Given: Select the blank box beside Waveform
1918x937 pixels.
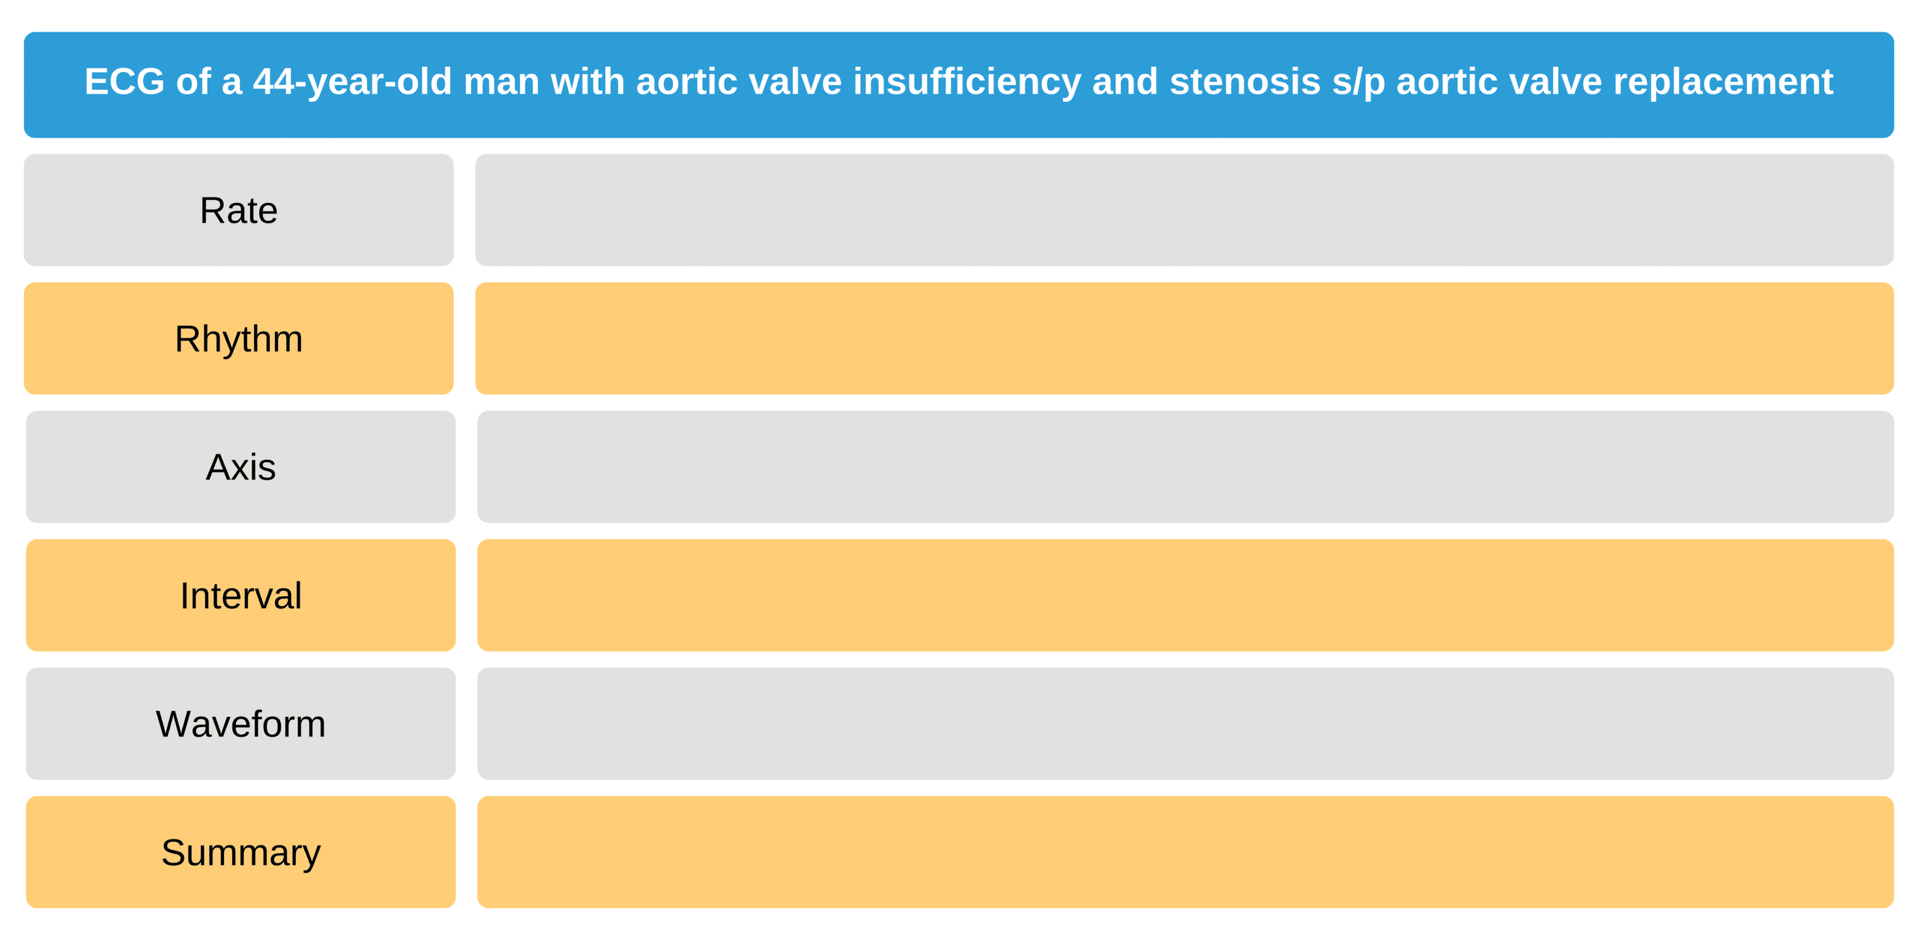Looking at the screenshot, I should 1185,724.
